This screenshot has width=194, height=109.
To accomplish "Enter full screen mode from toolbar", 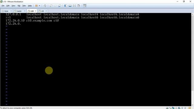I will [74, 6].
